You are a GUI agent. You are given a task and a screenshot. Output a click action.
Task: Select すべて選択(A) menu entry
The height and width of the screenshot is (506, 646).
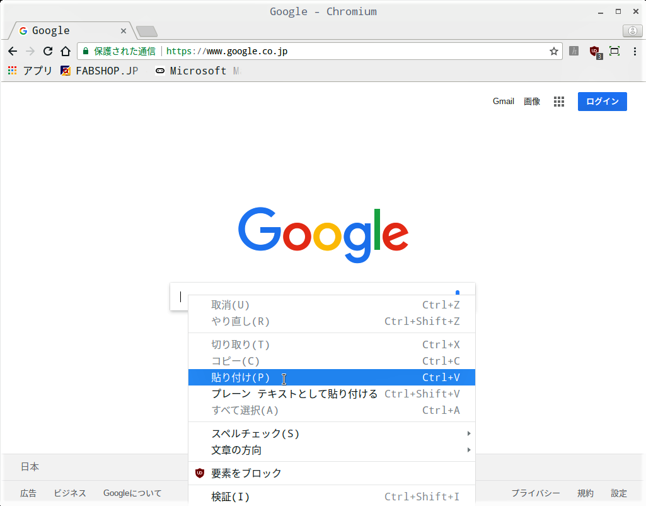pos(332,410)
